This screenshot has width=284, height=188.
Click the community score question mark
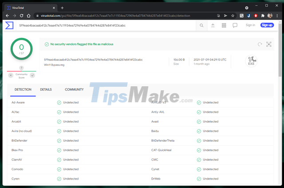[x=21, y=68]
